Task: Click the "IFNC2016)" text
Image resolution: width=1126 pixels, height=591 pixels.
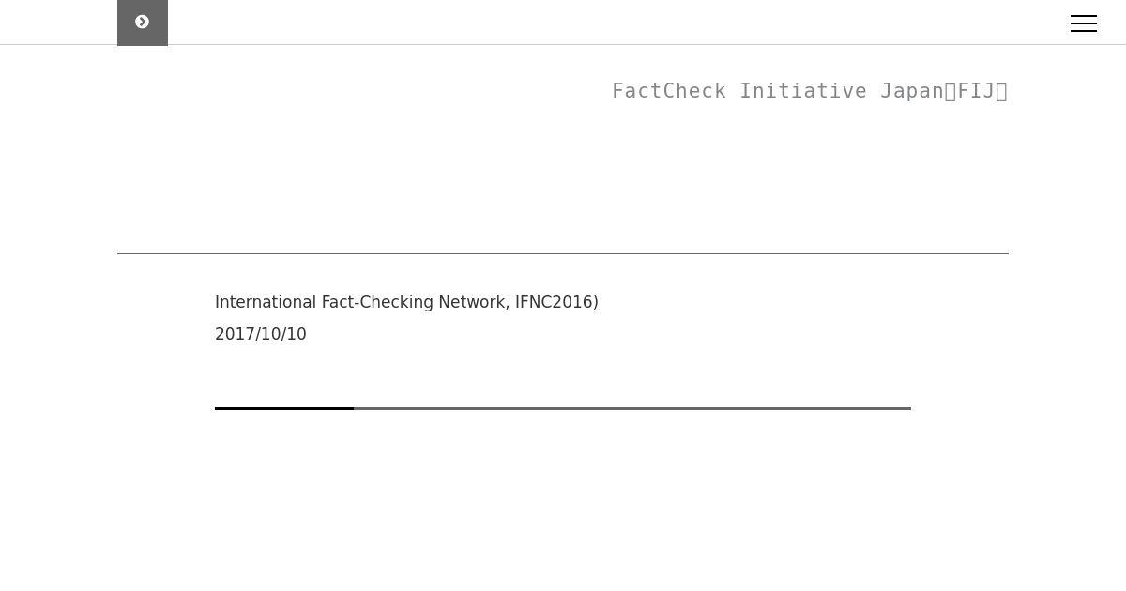Action: pos(556,302)
